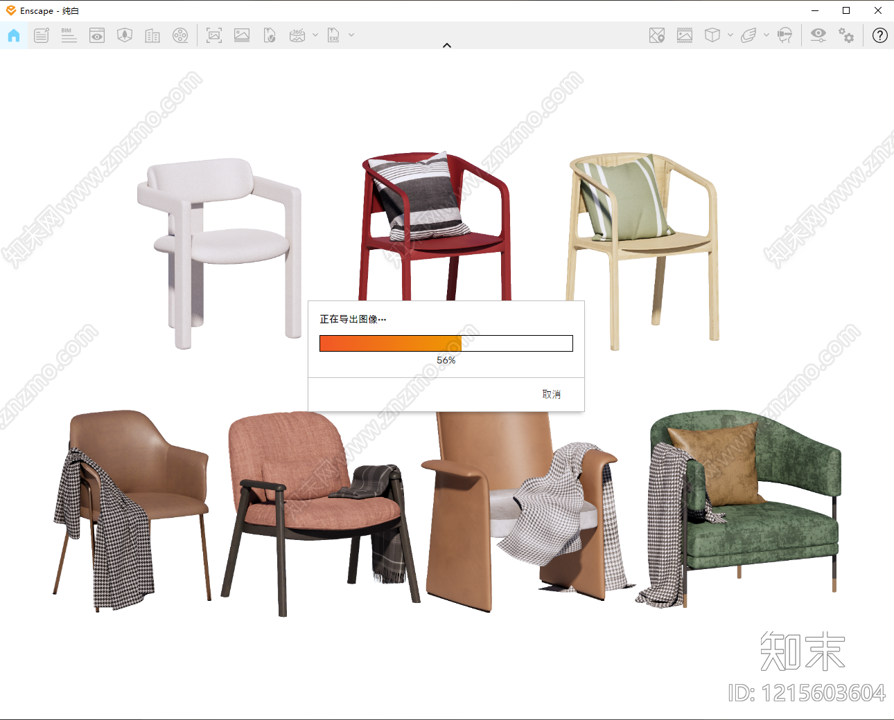Image resolution: width=894 pixels, height=720 pixels.
Task: Expand the EXE export dropdown arrow
Action: [x=351, y=35]
